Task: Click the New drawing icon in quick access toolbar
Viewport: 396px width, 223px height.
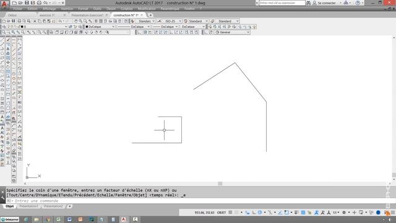Action: coord(14,2)
